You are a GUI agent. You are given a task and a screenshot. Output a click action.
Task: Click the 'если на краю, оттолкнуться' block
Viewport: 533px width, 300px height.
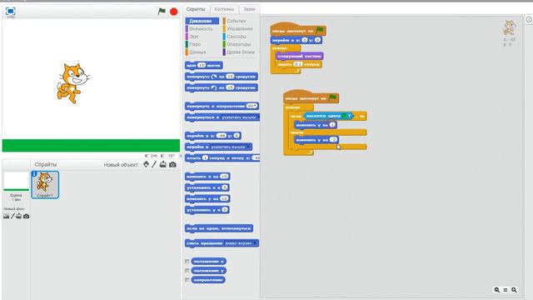(x=219, y=228)
